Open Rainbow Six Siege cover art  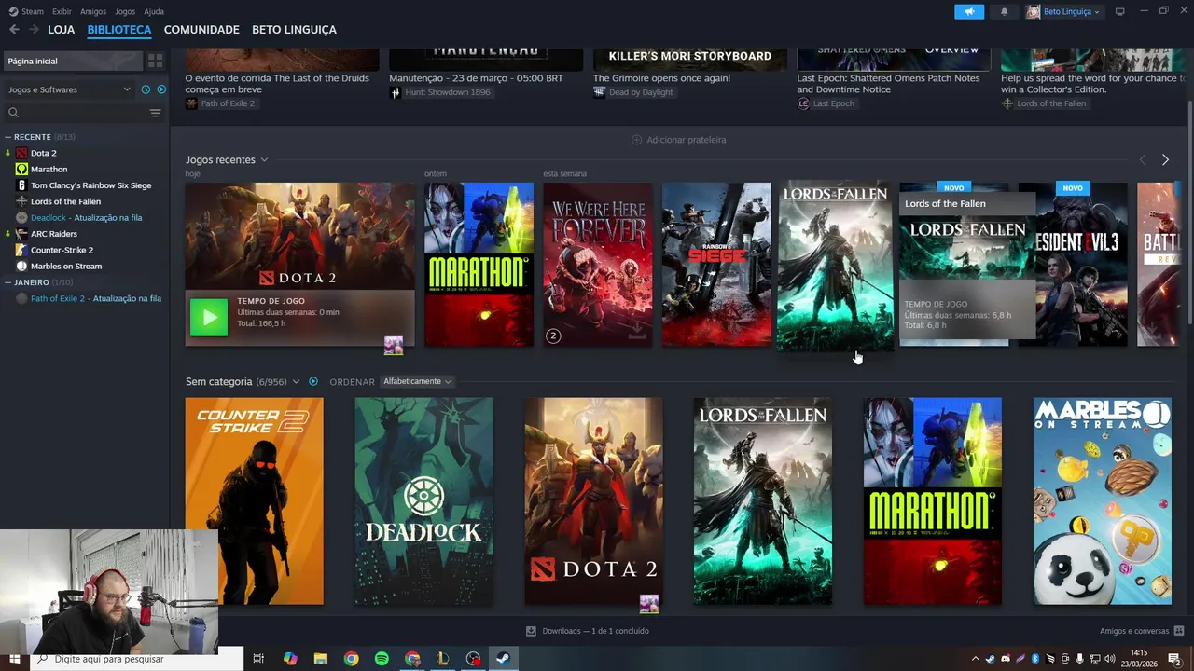[716, 265]
